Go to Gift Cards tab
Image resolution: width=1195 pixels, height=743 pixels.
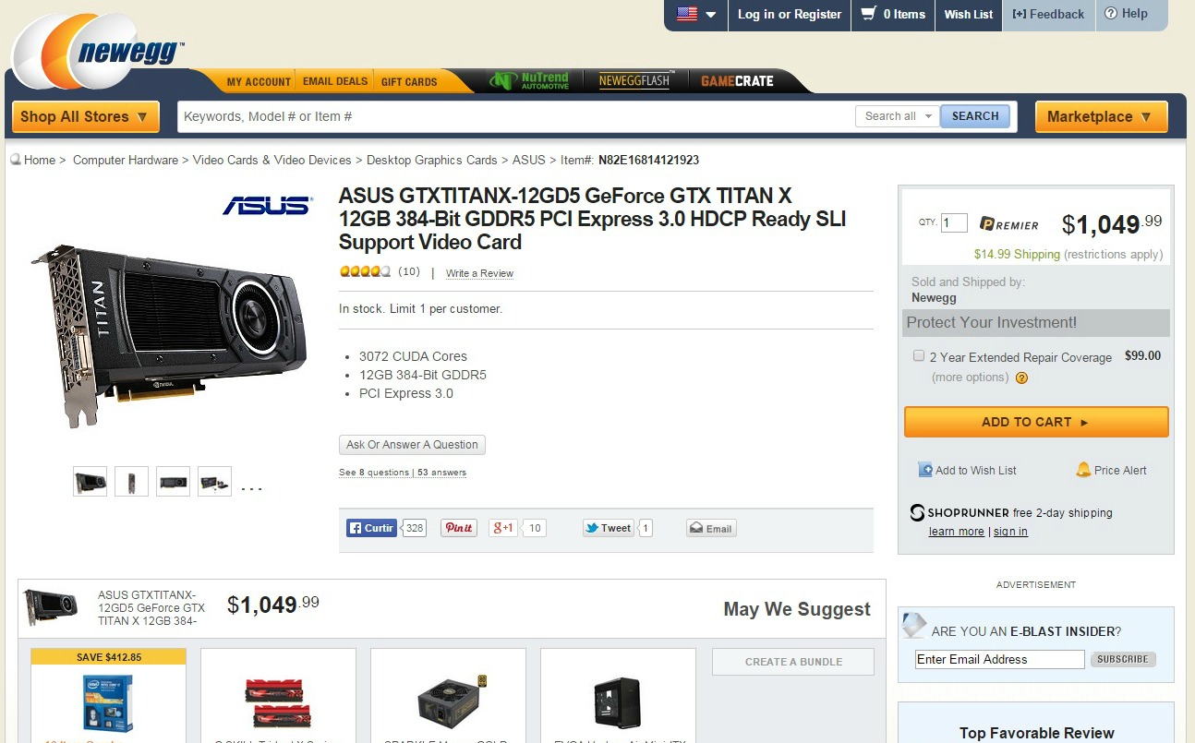pyautogui.click(x=409, y=81)
